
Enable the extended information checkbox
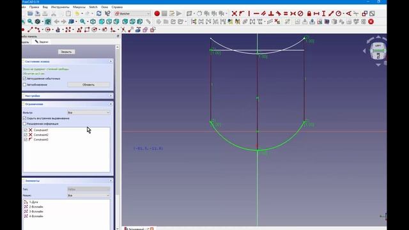(24, 124)
